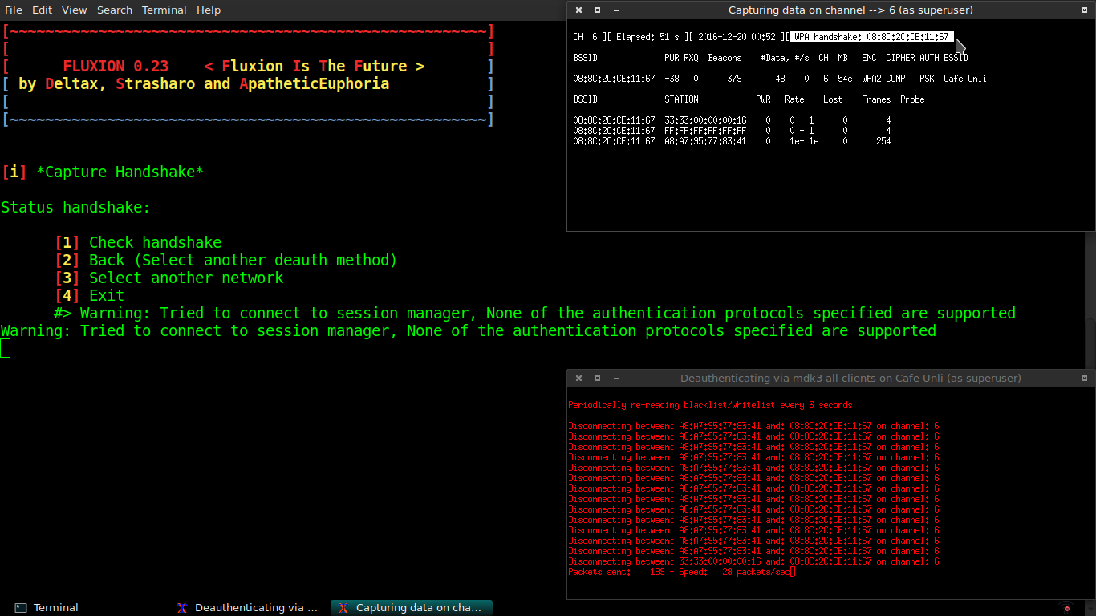Minimize the Deauthenticating via mdk3 window
Image resolution: width=1096 pixels, height=616 pixels.
(616, 378)
